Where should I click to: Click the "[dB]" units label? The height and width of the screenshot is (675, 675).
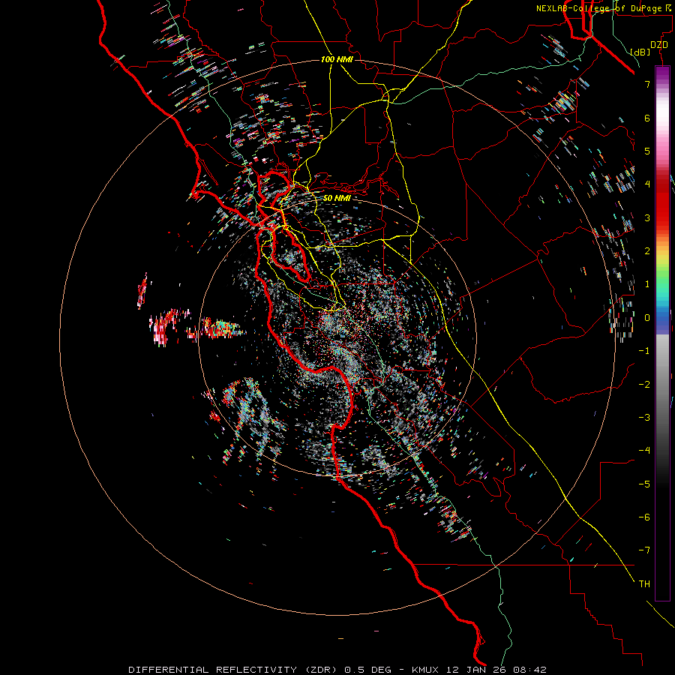pos(640,52)
